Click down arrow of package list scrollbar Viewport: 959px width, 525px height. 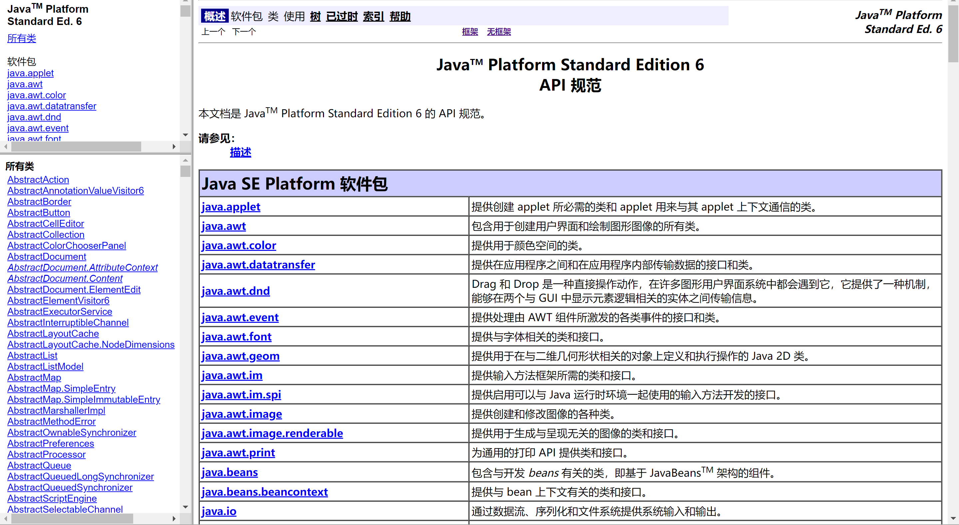click(185, 135)
